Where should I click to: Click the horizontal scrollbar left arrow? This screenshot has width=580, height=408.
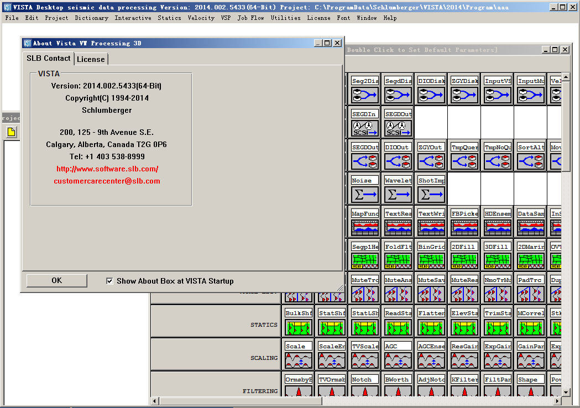pos(155,401)
